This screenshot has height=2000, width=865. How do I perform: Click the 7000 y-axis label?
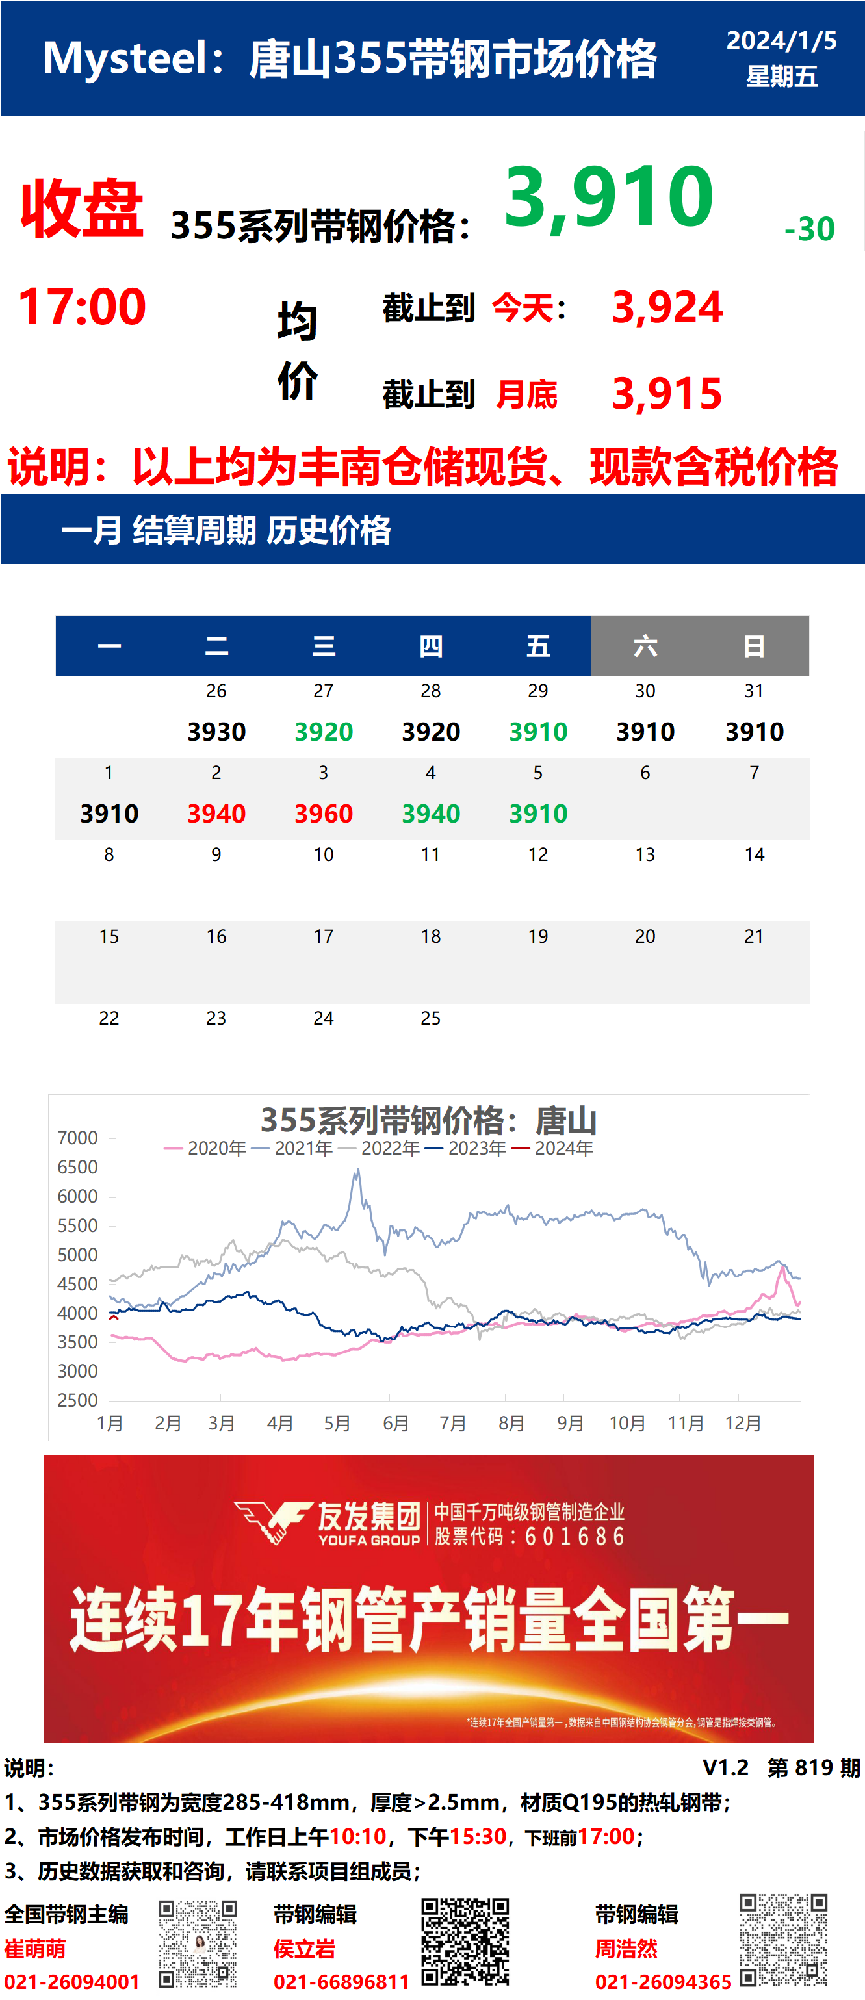point(77,1138)
